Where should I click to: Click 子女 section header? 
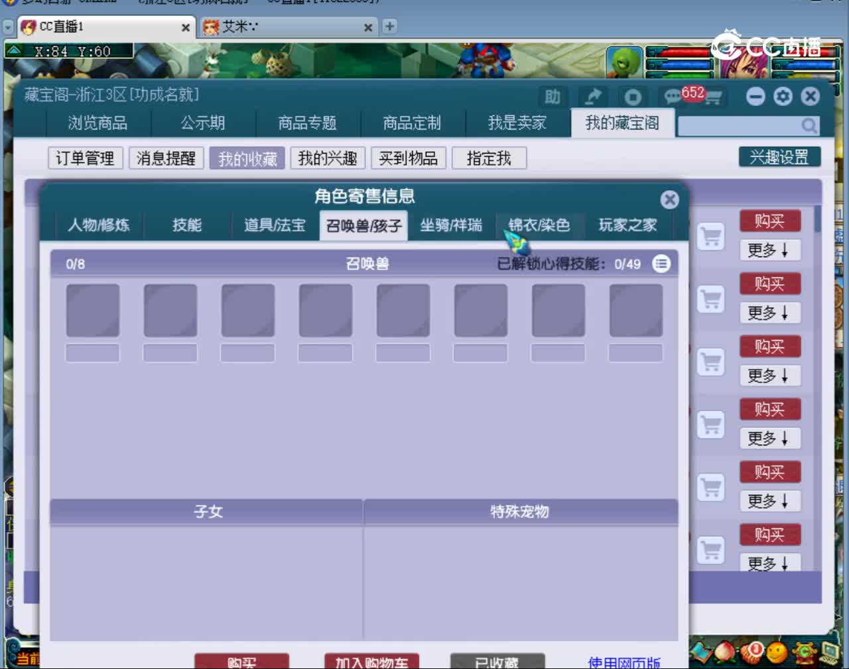208,511
